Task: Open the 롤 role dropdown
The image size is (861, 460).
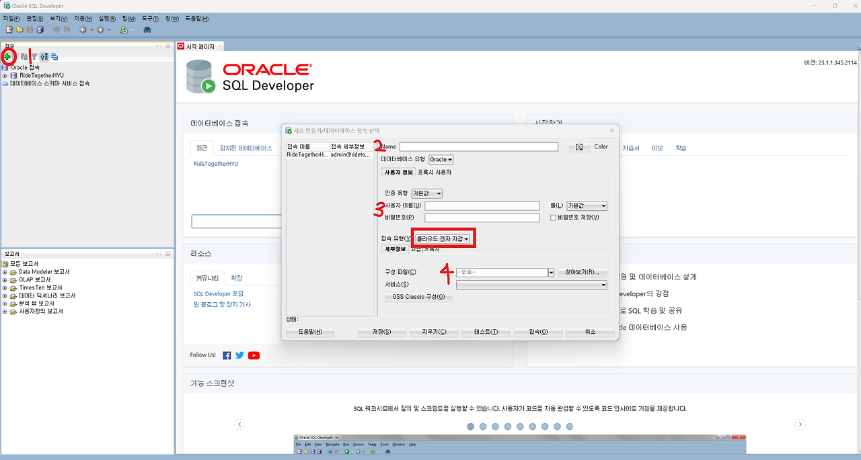Action: coord(587,205)
